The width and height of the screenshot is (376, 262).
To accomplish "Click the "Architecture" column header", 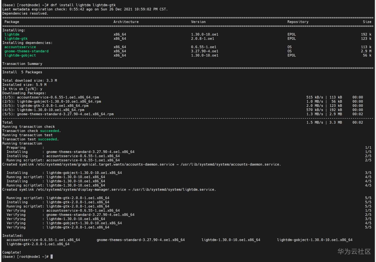I will pyautogui.click(x=126, y=22).
